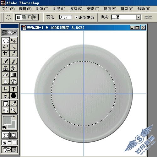Click the document icon in 未标题-1 title bar
Image resolution: width=157 pixels, height=157 pixels.
tap(24, 28)
